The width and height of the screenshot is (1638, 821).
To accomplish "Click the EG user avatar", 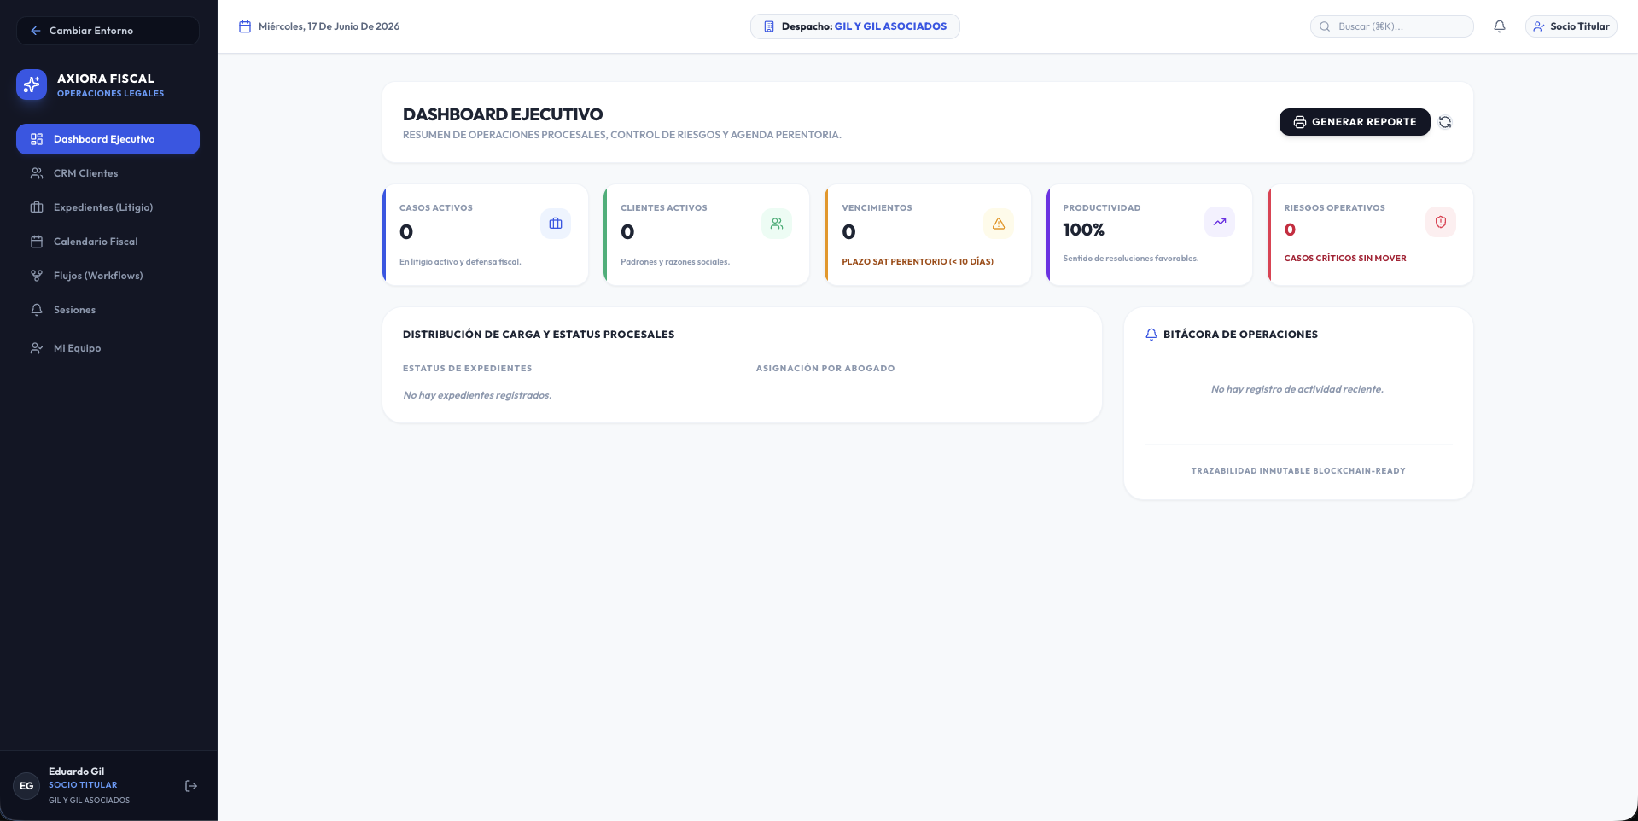I will [26, 786].
